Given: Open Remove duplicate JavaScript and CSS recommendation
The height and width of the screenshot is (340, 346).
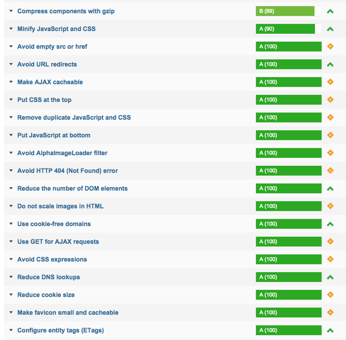Looking at the screenshot, I should pos(74,117).
